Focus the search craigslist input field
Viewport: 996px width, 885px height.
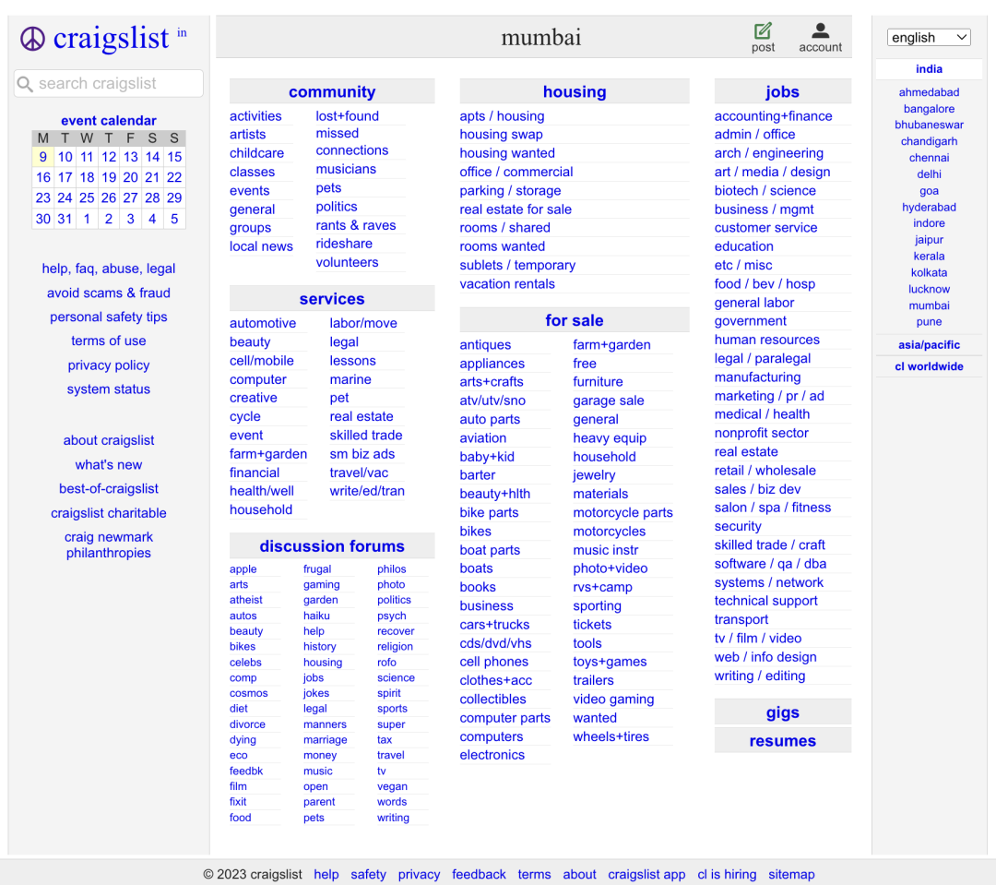pos(109,83)
